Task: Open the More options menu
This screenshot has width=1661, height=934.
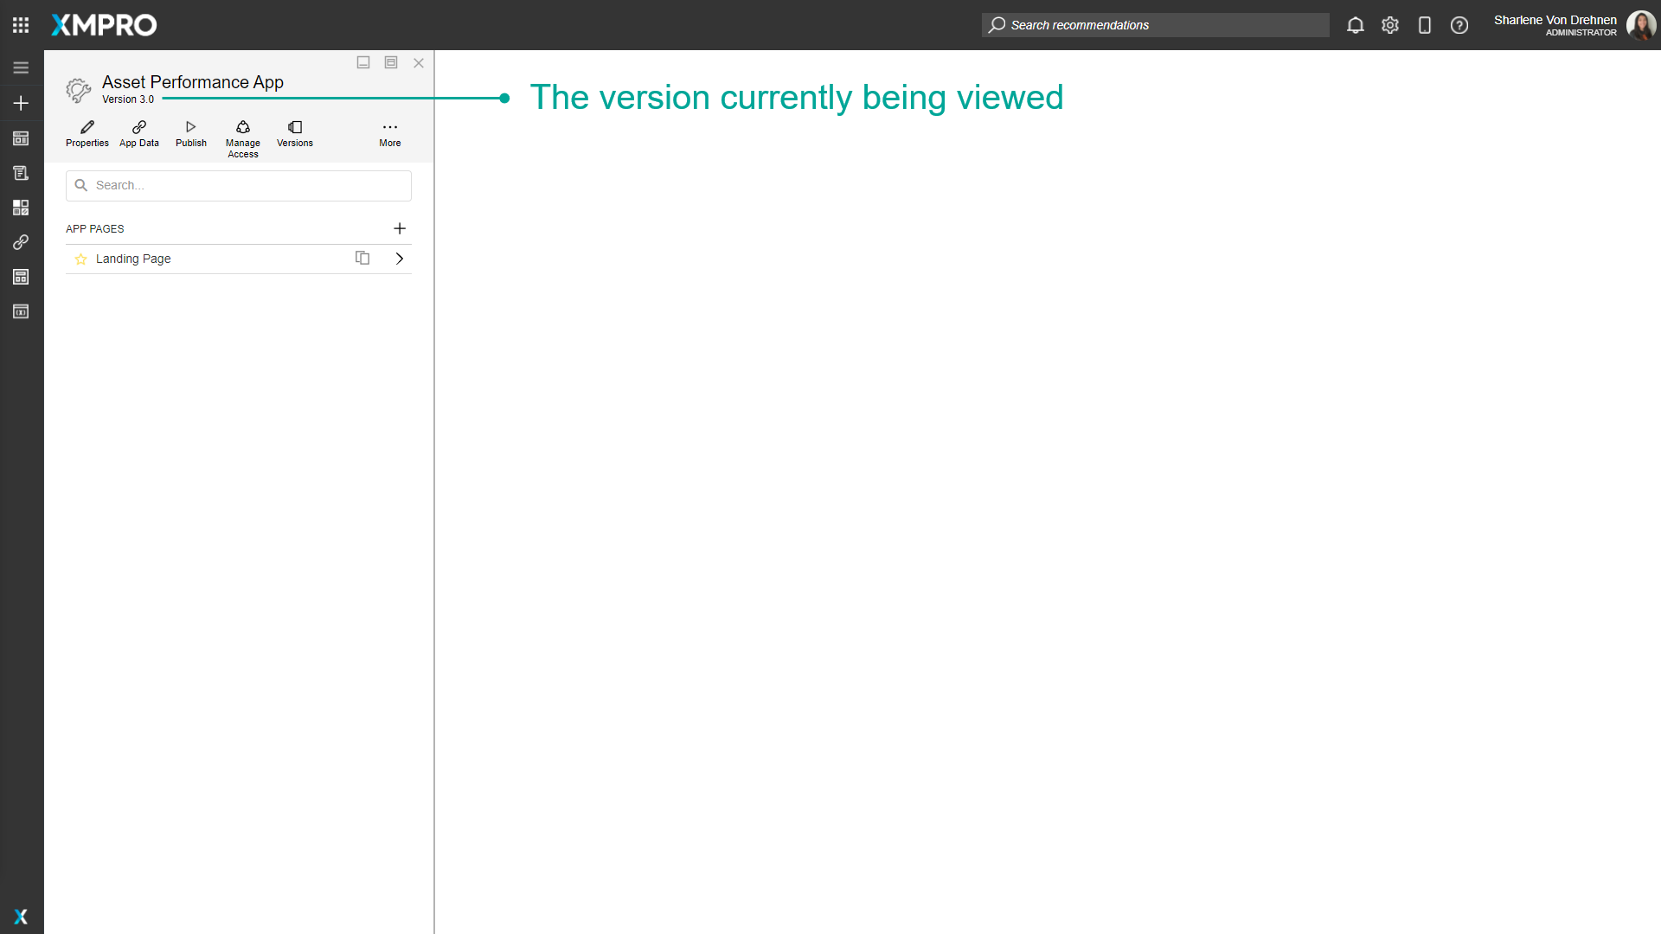Action: pos(390,132)
